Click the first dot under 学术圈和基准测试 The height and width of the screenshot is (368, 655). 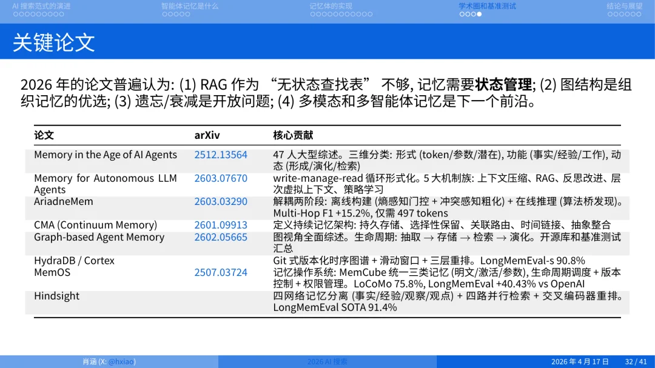(x=462, y=13)
